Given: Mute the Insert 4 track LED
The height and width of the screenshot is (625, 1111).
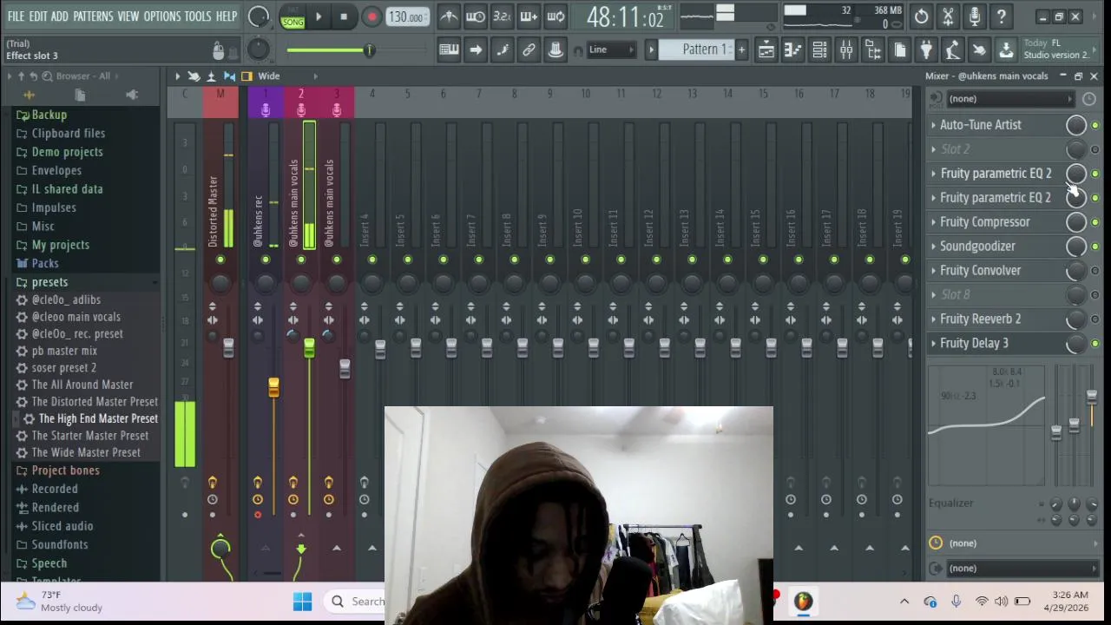Looking at the screenshot, I should [372, 260].
